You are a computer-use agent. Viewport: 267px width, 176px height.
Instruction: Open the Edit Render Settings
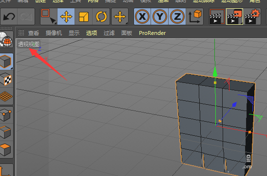[x=252, y=16]
